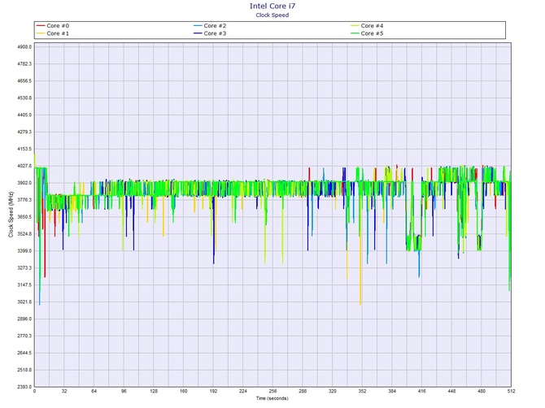Click the 512 time axis end label

[511, 391]
